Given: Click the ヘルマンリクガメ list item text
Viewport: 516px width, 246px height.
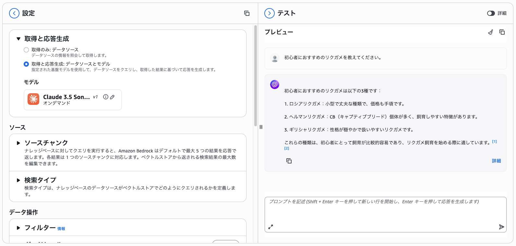Looking at the screenshot, I should click(382, 117).
